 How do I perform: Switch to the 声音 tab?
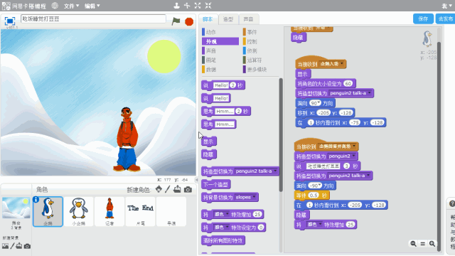point(248,19)
